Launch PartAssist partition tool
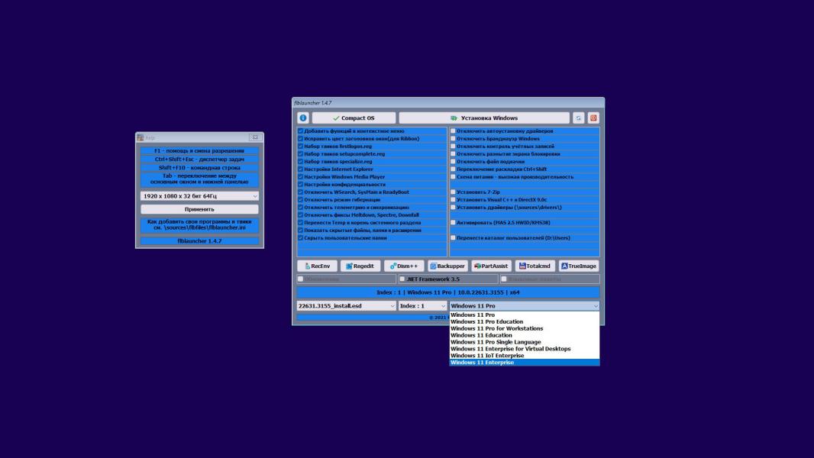The width and height of the screenshot is (814, 458). click(491, 266)
